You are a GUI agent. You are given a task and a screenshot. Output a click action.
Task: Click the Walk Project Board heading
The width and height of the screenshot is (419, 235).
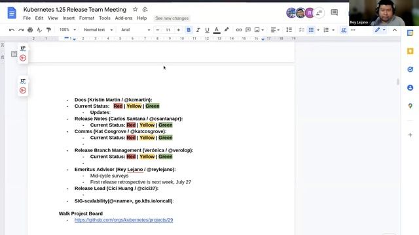(81, 213)
